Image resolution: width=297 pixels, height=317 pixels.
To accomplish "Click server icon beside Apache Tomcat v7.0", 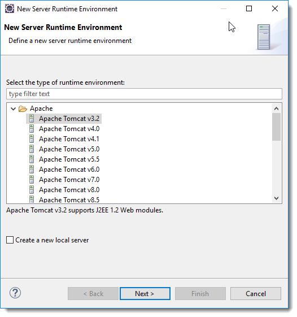I will tap(32, 180).
